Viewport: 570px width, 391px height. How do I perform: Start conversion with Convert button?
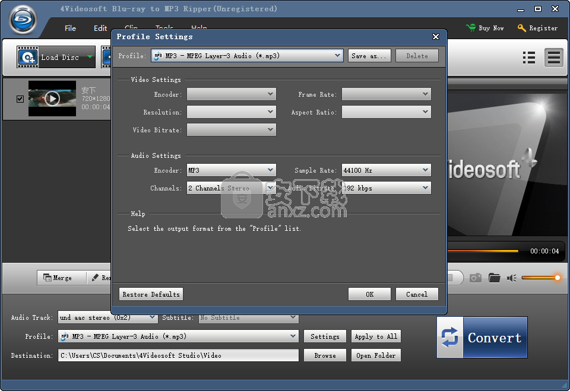click(x=482, y=337)
